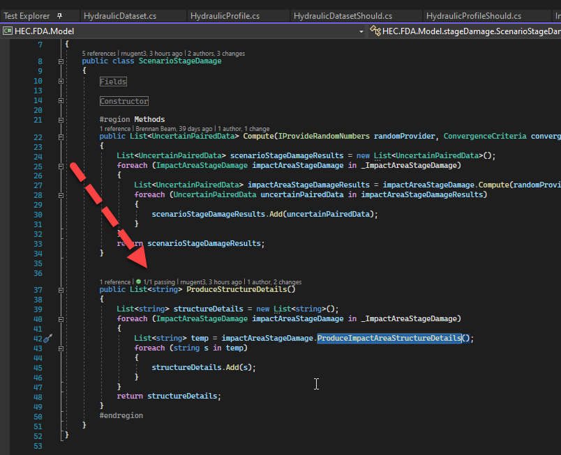Toggle the auto-hide pin on Test Explorer

pyautogui.click(x=59, y=15)
